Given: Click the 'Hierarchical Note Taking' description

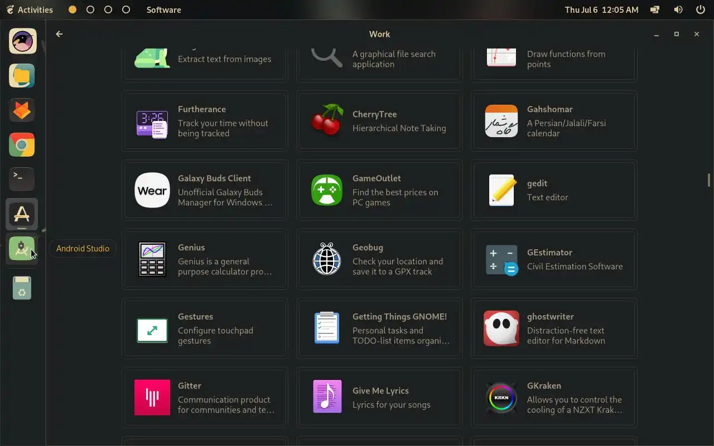Looking at the screenshot, I should [x=399, y=128].
